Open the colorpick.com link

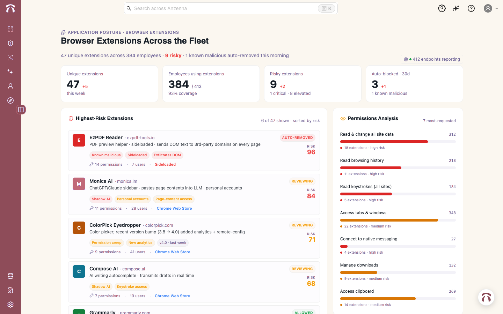(159, 225)
